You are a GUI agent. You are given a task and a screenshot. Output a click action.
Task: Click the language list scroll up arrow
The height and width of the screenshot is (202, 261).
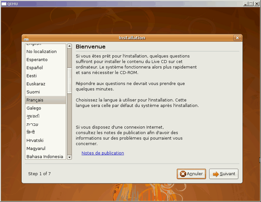(69, 46)
